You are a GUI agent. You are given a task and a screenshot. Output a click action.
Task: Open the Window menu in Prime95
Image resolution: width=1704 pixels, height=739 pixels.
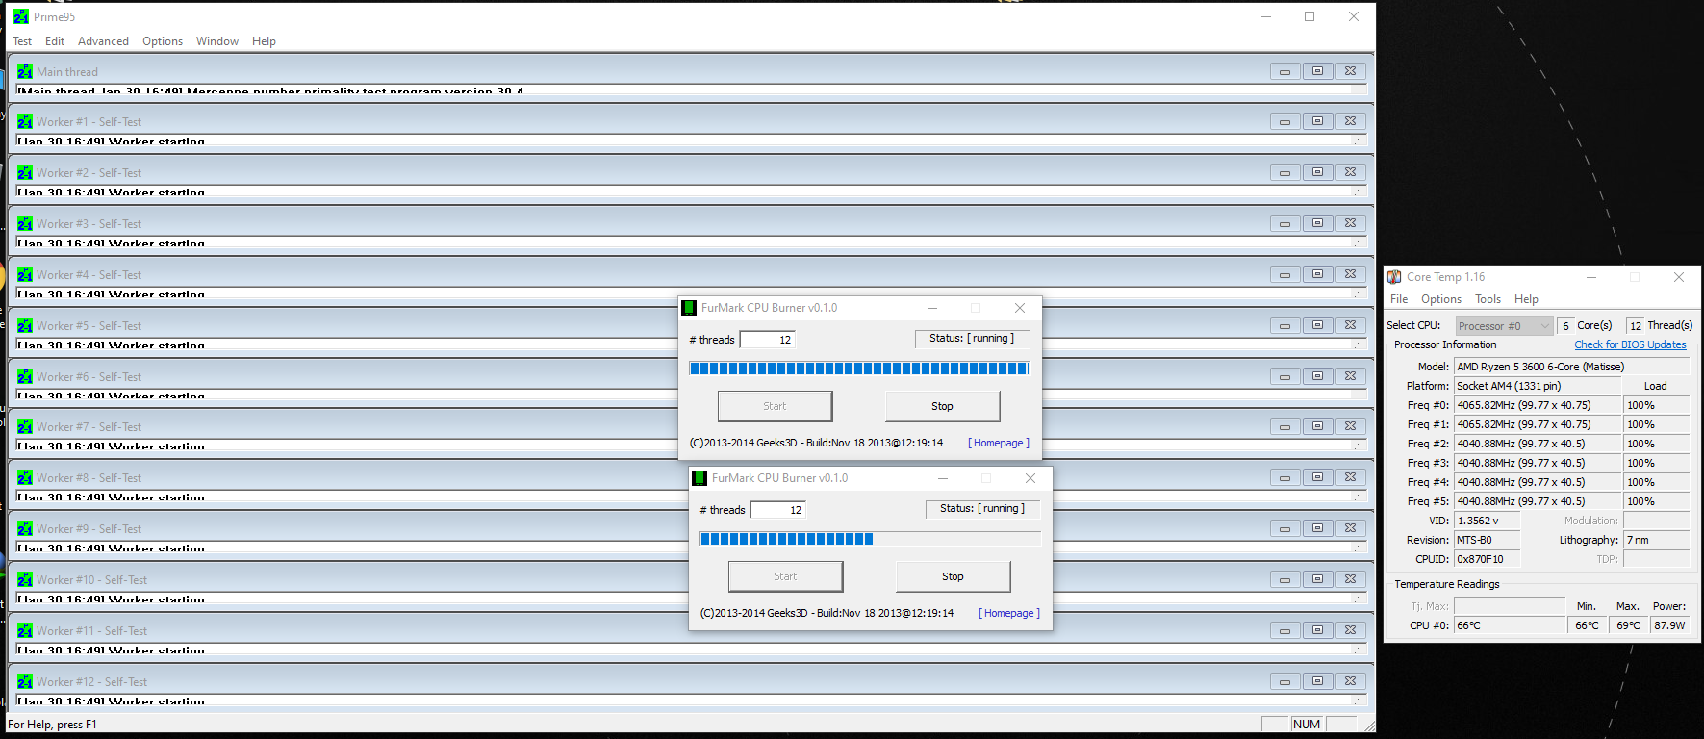[217, 41]
